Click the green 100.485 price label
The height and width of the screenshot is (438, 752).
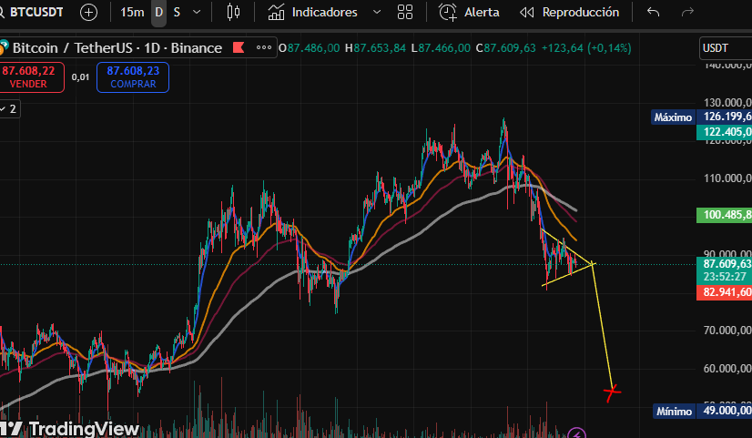[x=724, y=215]
